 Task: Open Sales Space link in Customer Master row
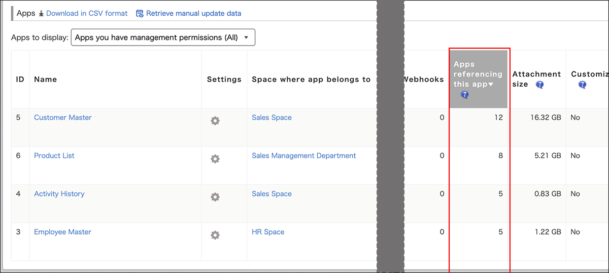pos(272,118)
